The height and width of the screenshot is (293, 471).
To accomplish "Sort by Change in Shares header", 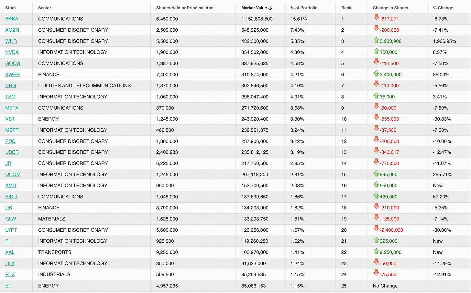I will coord(390,8).
